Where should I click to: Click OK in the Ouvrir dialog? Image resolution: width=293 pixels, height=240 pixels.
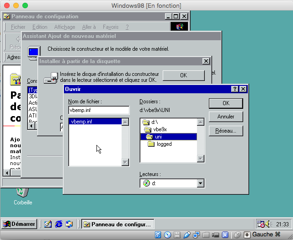tap(226, 103)
